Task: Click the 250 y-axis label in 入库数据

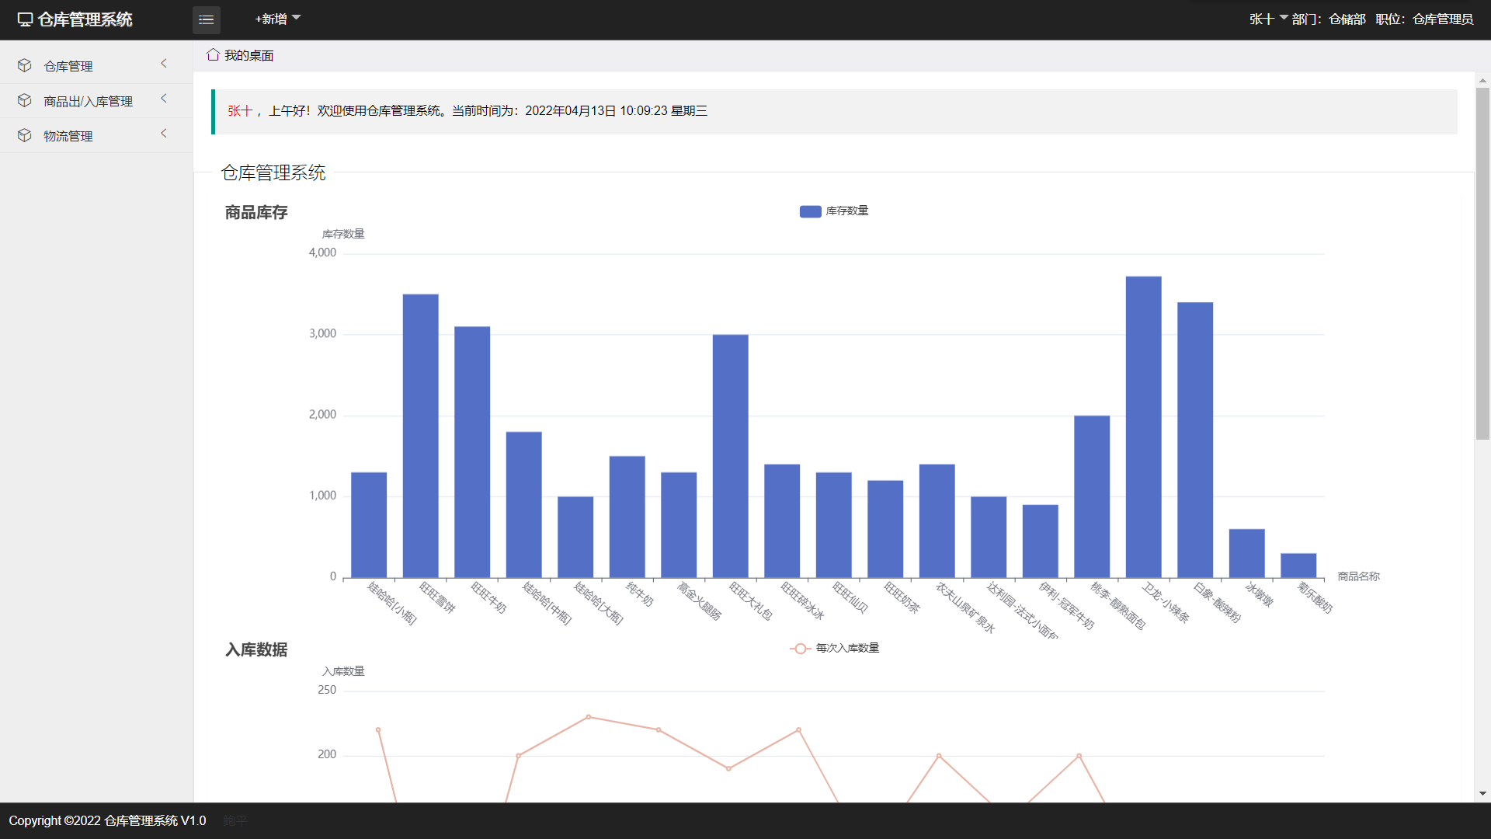Action: tap(327, 690)
